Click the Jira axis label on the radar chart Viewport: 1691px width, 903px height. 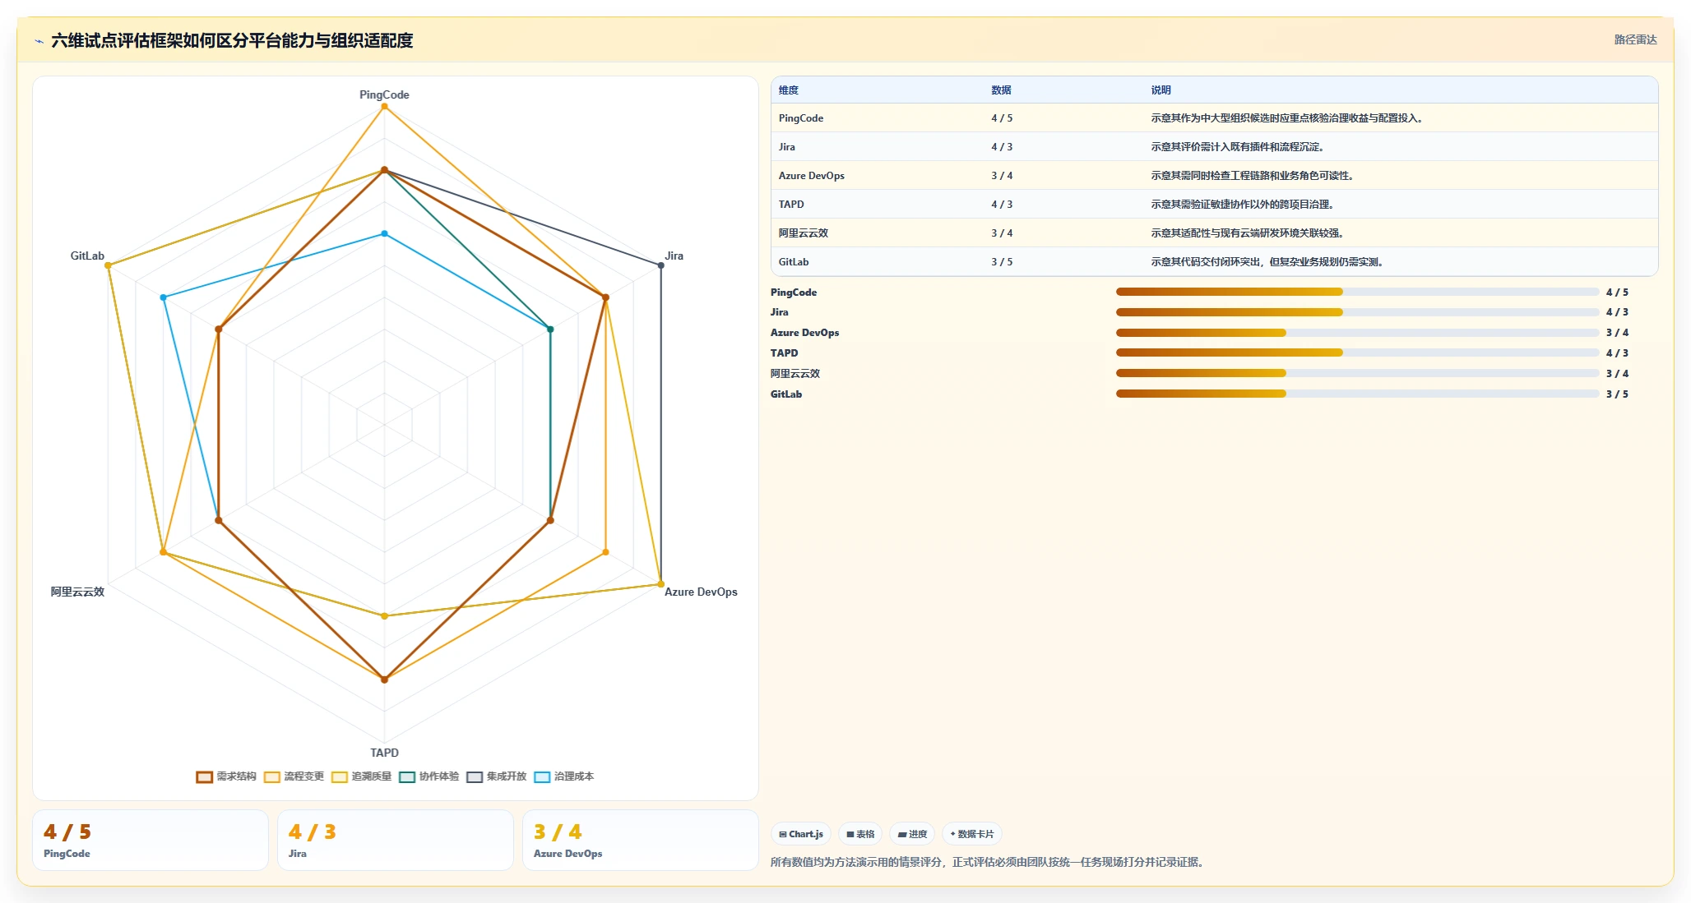click(x=674, y=256)
